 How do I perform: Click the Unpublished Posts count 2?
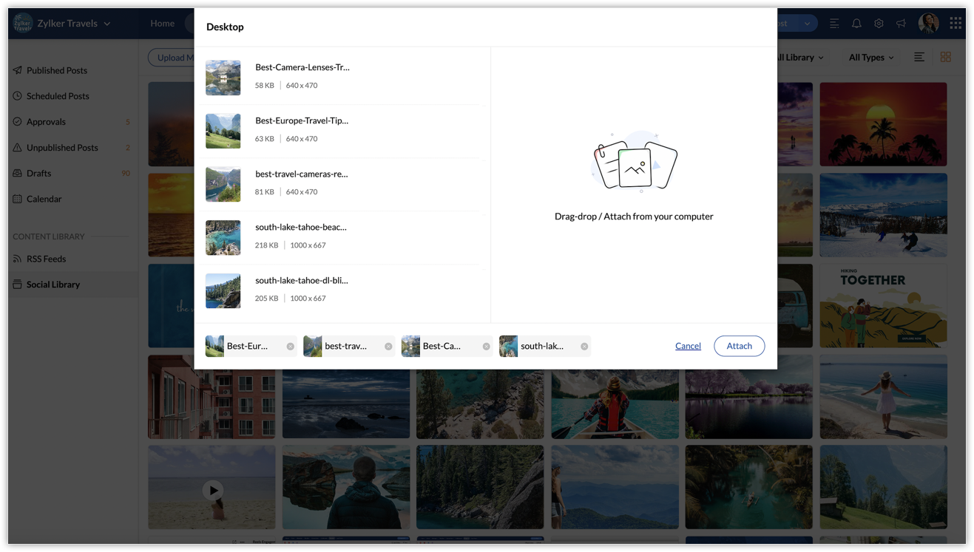tap(127, 148)
